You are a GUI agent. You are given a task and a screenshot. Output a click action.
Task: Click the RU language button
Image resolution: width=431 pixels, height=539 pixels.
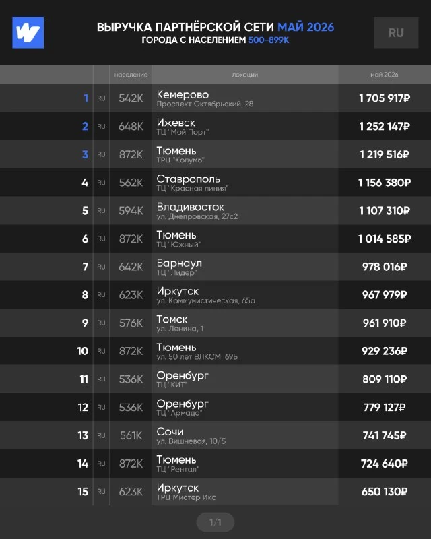tap(396, 32)
